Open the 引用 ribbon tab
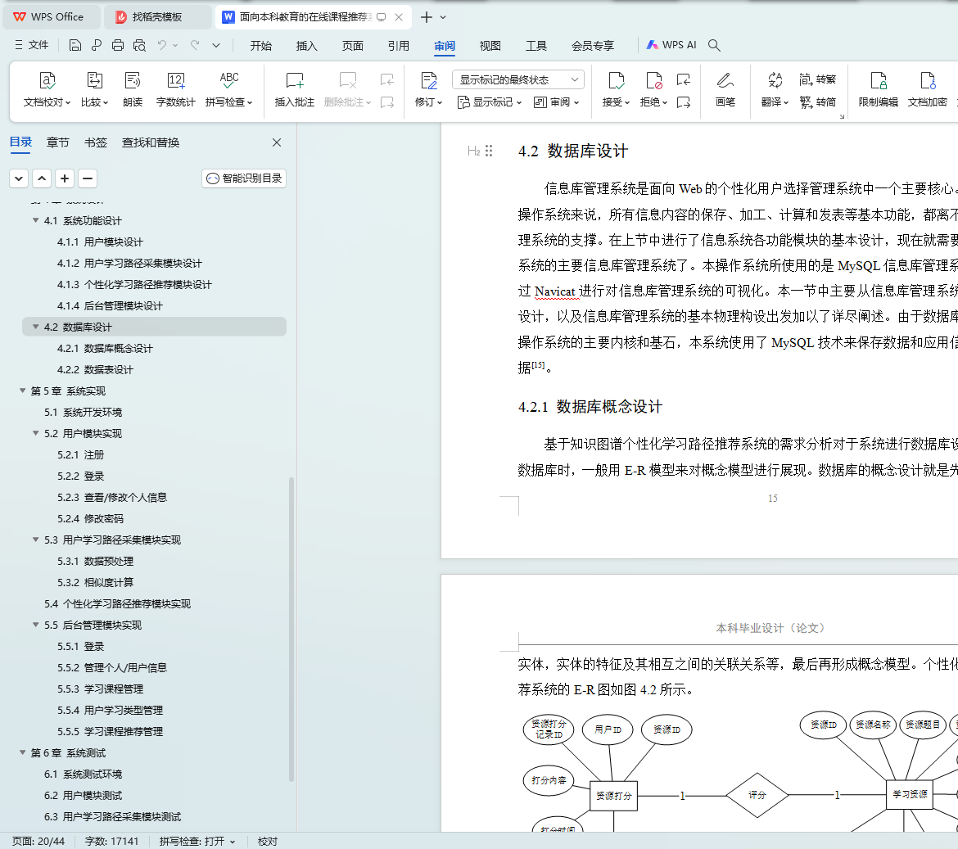958x849 pixels. tap(399, 46)
